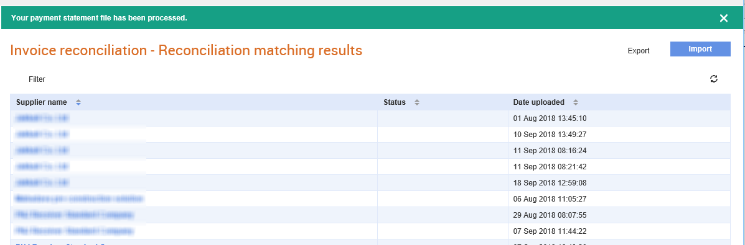This screenshot has width=745, height=245.
Task: Export the matching results
Action: point(639,51)
